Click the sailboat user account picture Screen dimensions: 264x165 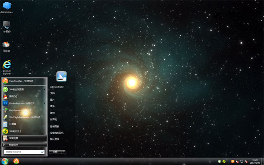62,77
